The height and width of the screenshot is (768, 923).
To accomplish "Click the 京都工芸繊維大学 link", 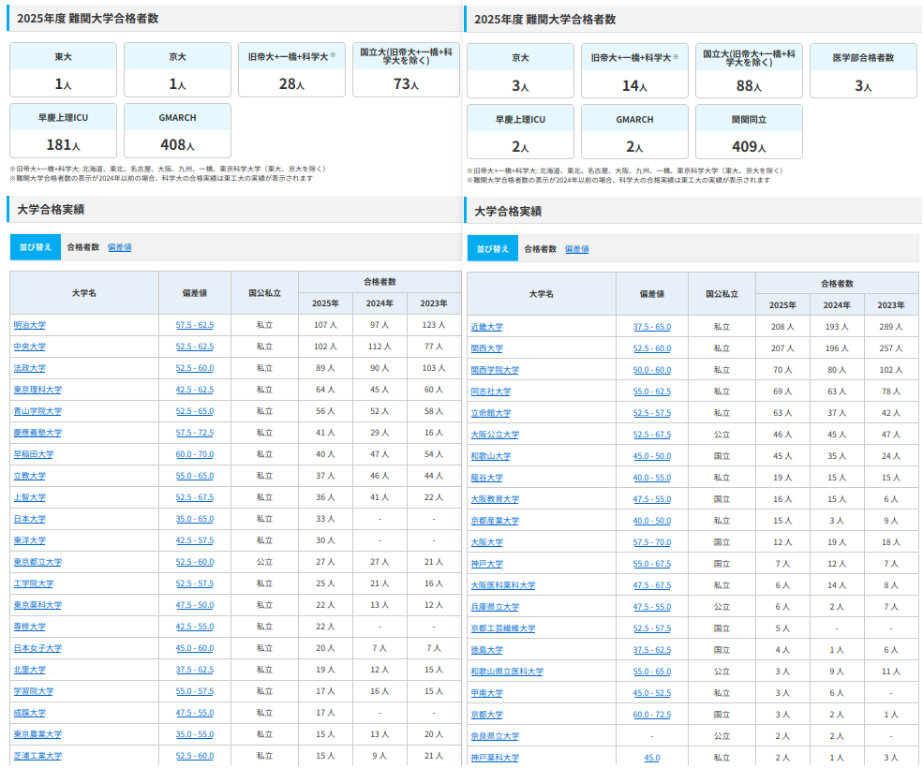I will (x=503, y=628).
